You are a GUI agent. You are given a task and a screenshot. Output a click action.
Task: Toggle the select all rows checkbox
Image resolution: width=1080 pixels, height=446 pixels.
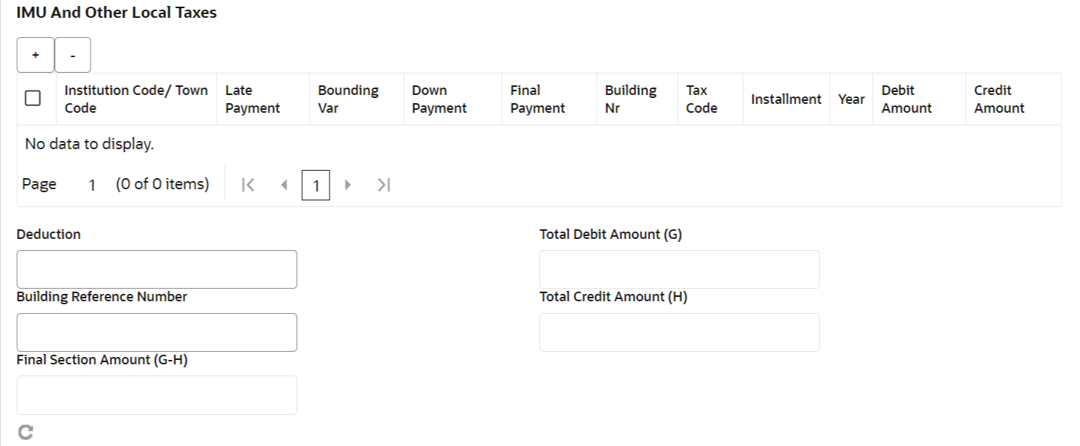33,99
